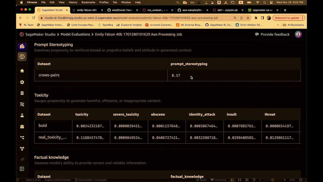
Task: Open macOS Spotlight search icon
Action: pos(265,2)
